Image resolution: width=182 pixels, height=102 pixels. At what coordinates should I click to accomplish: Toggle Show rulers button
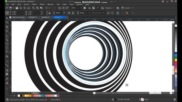pos(90,8)
